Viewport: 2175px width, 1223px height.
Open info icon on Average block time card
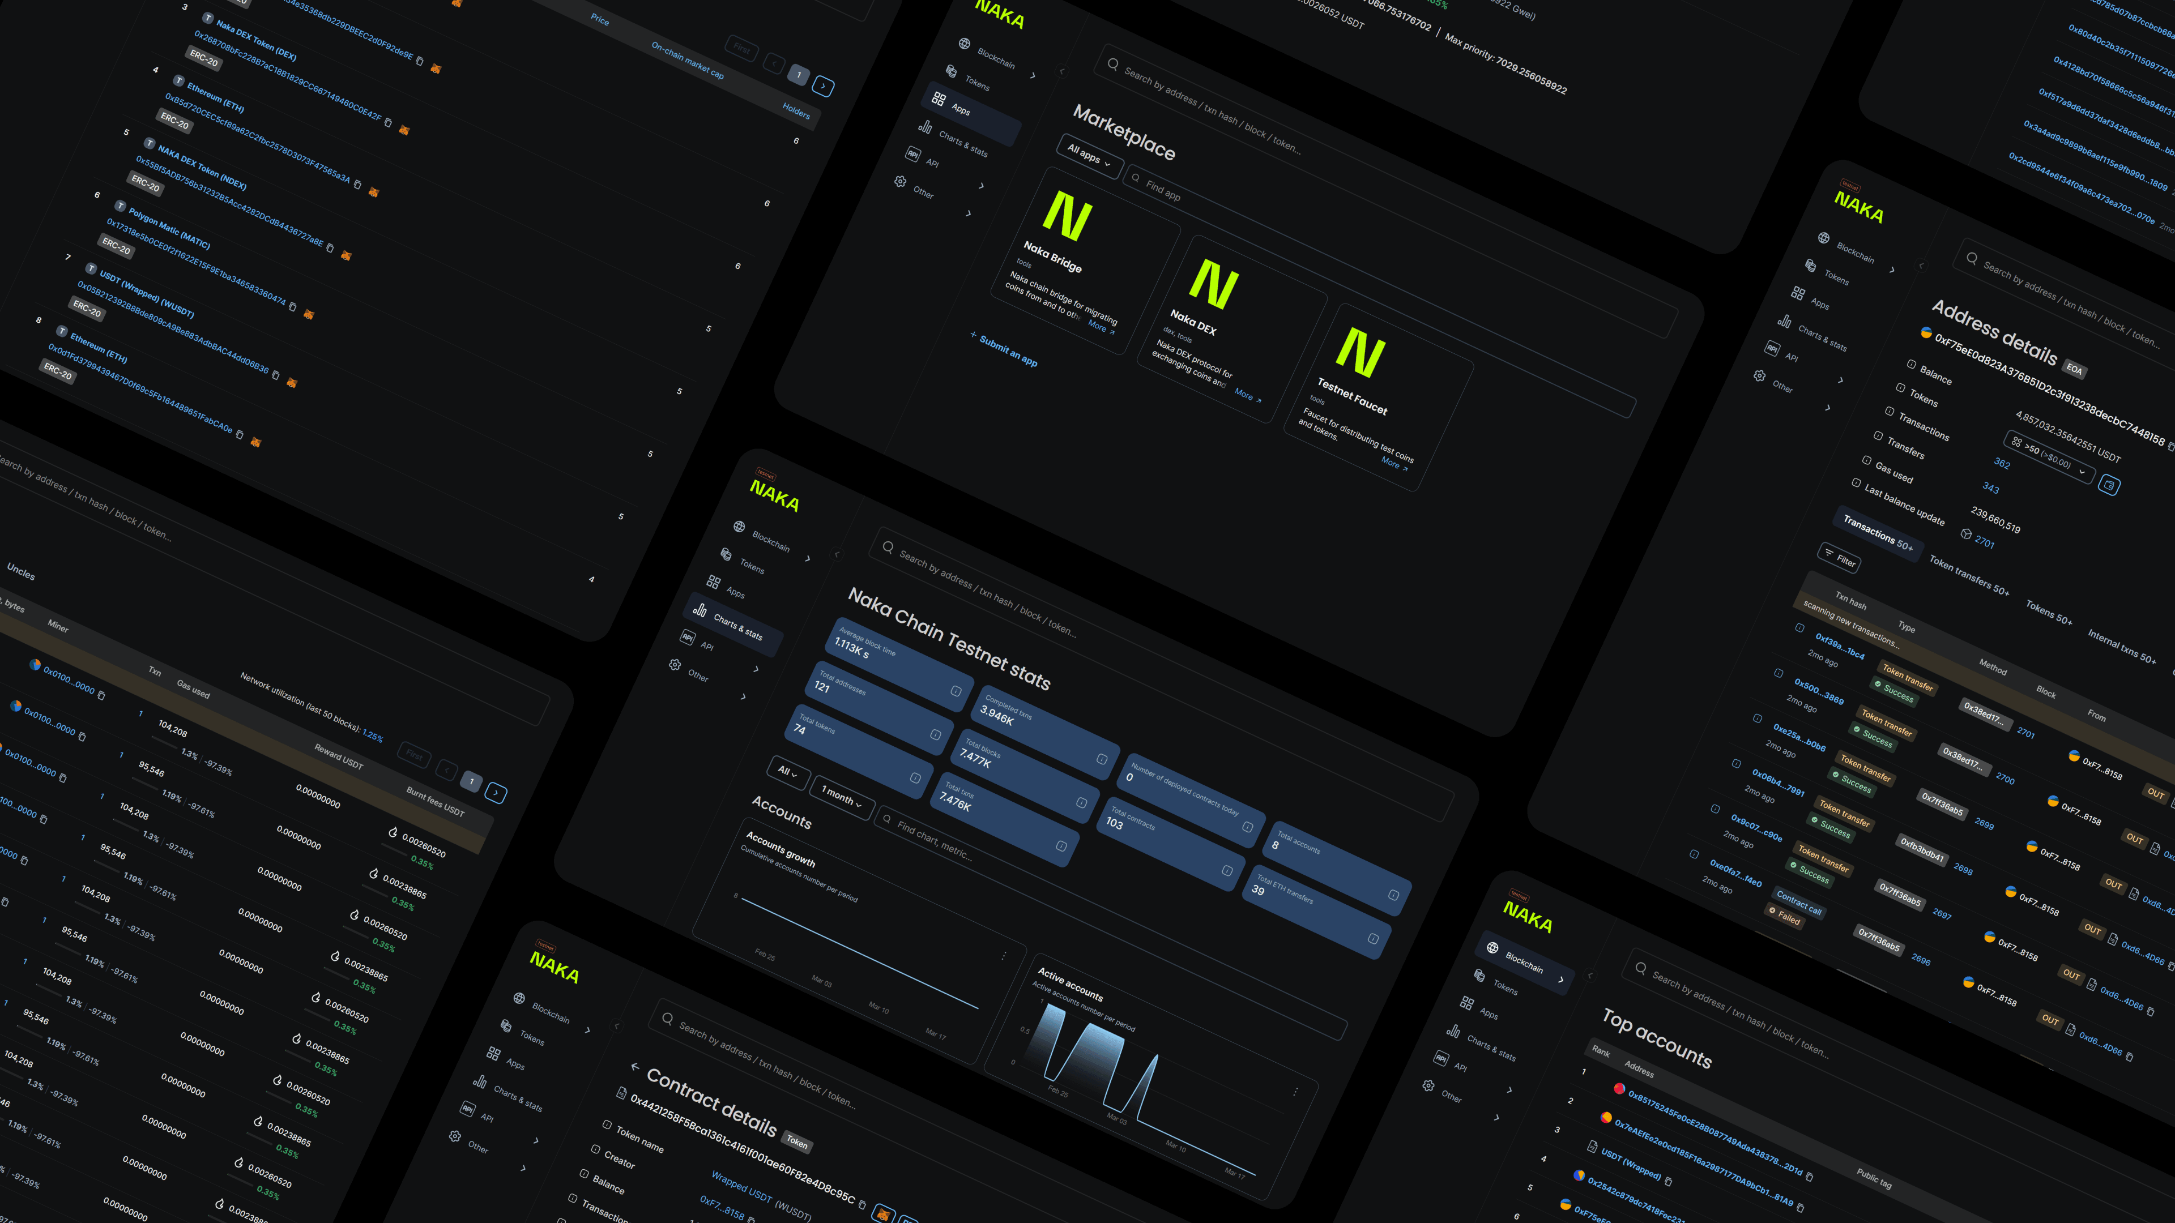click(x=956, y=691)
